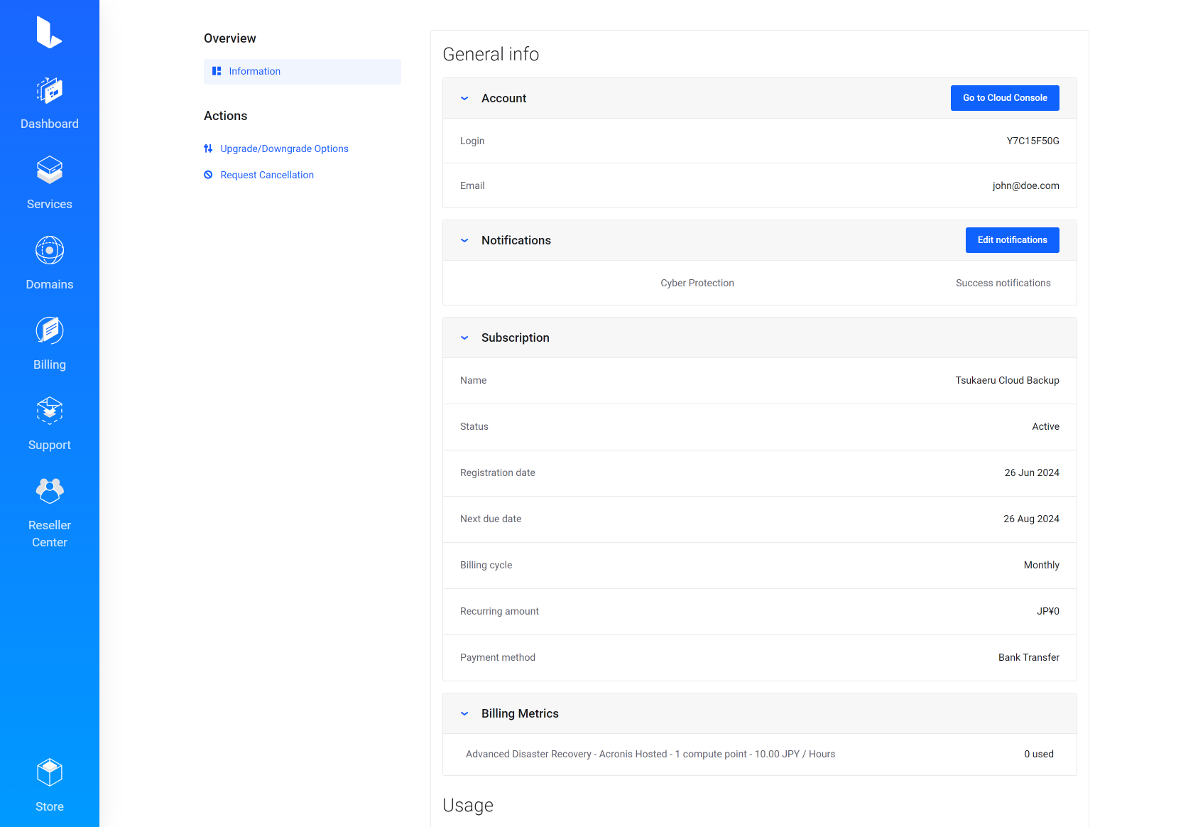
Task: Open Upgrade/Downgrade Options link
Action: pos(284,148)
